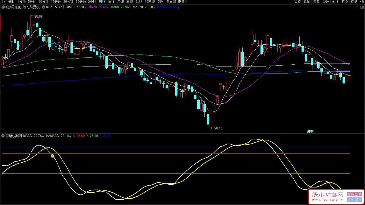Switch to the 30分钟 period

[x=68, y=2]
